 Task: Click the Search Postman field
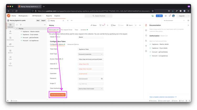point(98,16)
